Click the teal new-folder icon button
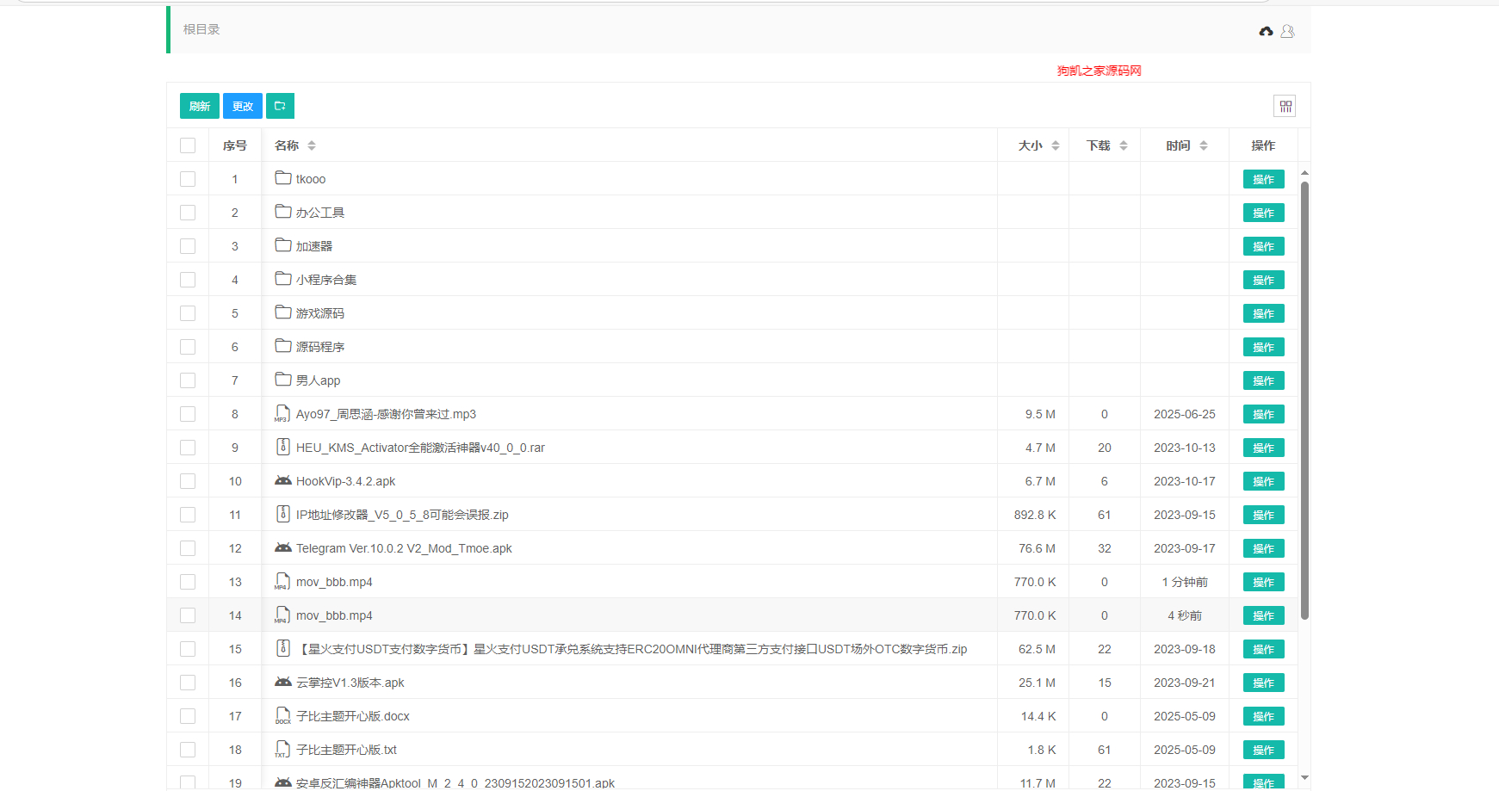 pos(280,105)
